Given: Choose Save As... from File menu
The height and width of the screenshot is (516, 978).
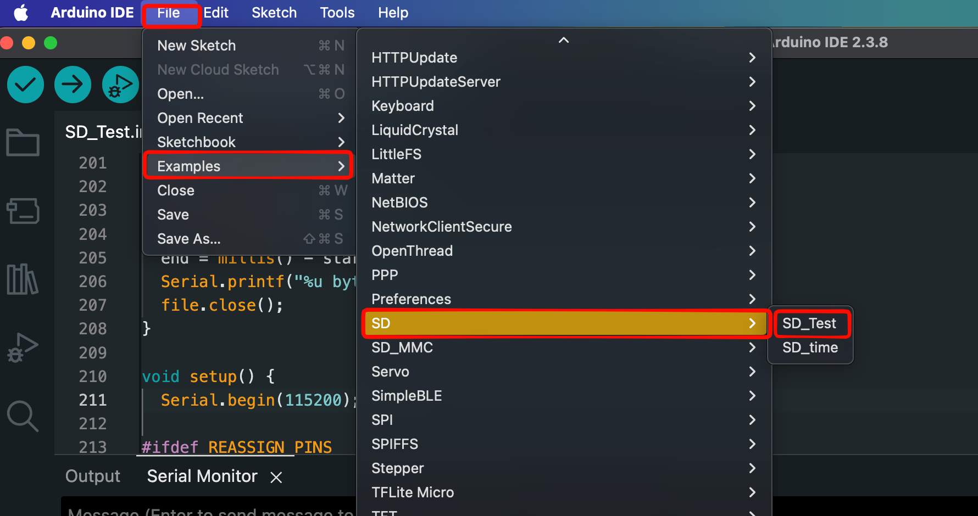Looking at the screenshot, I should (x=249, y=239).
